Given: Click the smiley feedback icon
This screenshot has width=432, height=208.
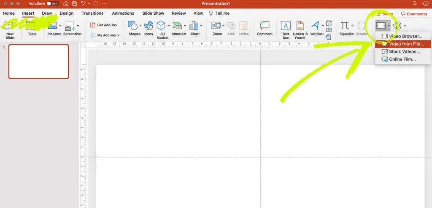Looking at the screenshot, I should [426, 3].
